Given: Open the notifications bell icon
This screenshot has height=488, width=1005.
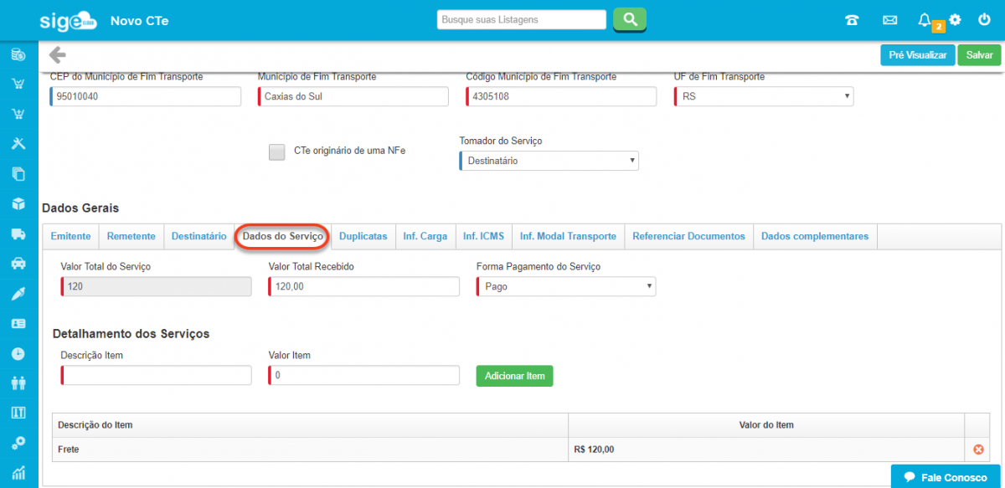Looking at the screenshot, I should [925, 20].
